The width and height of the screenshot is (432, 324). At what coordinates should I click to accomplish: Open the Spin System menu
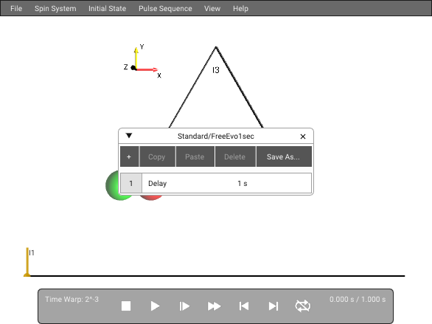click(x=55, y=9)
